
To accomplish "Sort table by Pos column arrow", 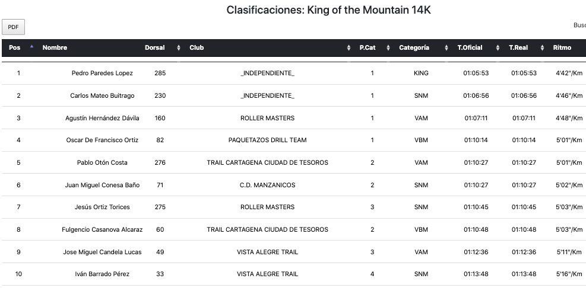I will [x=31, y=47].
